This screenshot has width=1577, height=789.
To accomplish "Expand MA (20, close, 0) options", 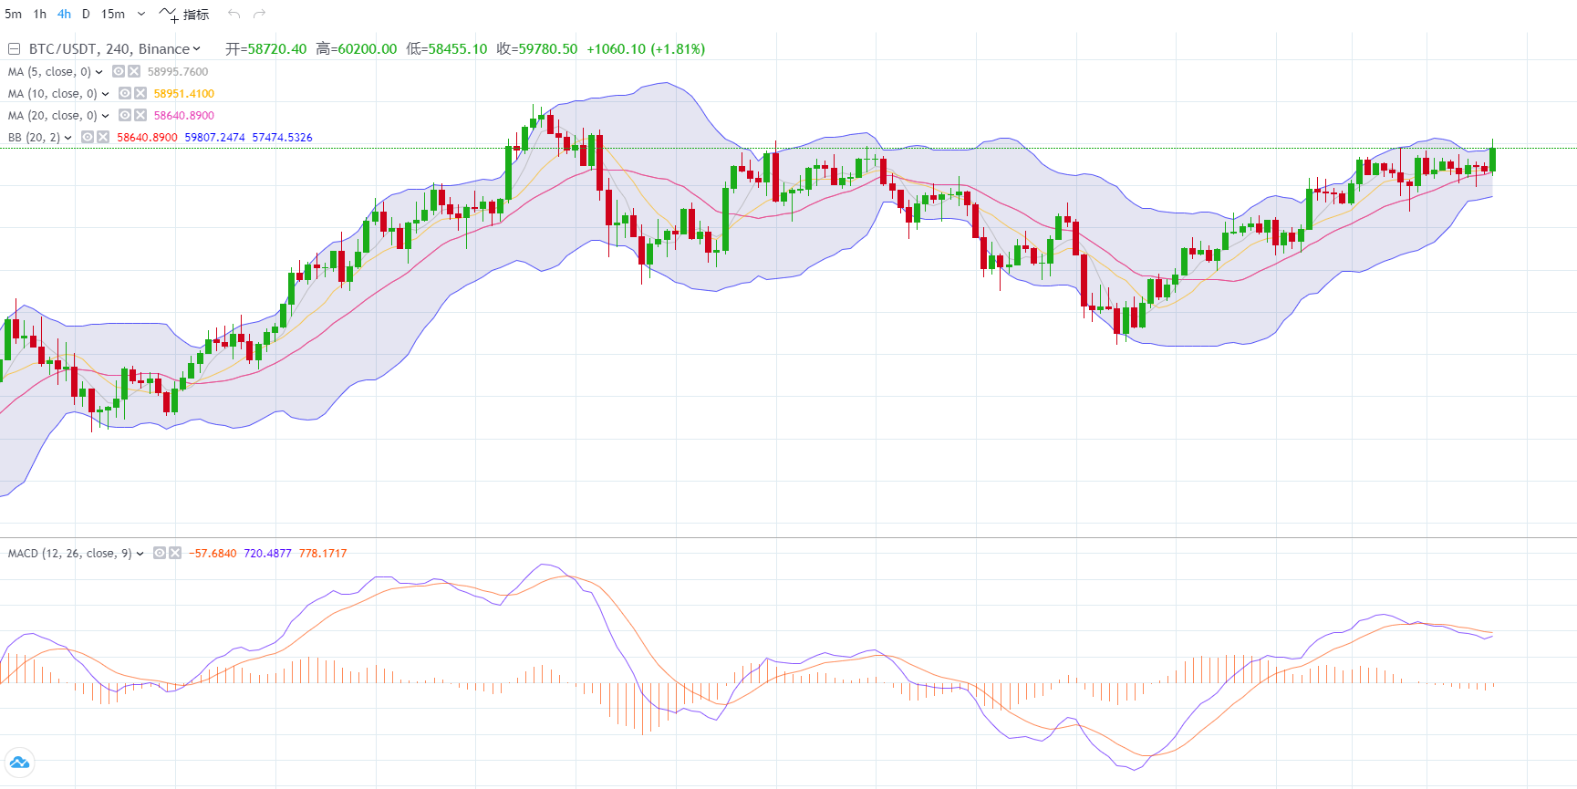I will 105,116.
